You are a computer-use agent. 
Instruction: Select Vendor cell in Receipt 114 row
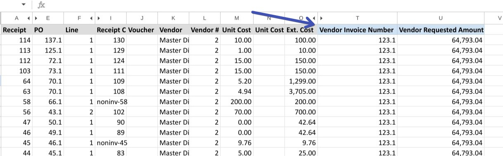click(173, 40)
